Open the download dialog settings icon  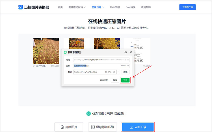(126, 52)
